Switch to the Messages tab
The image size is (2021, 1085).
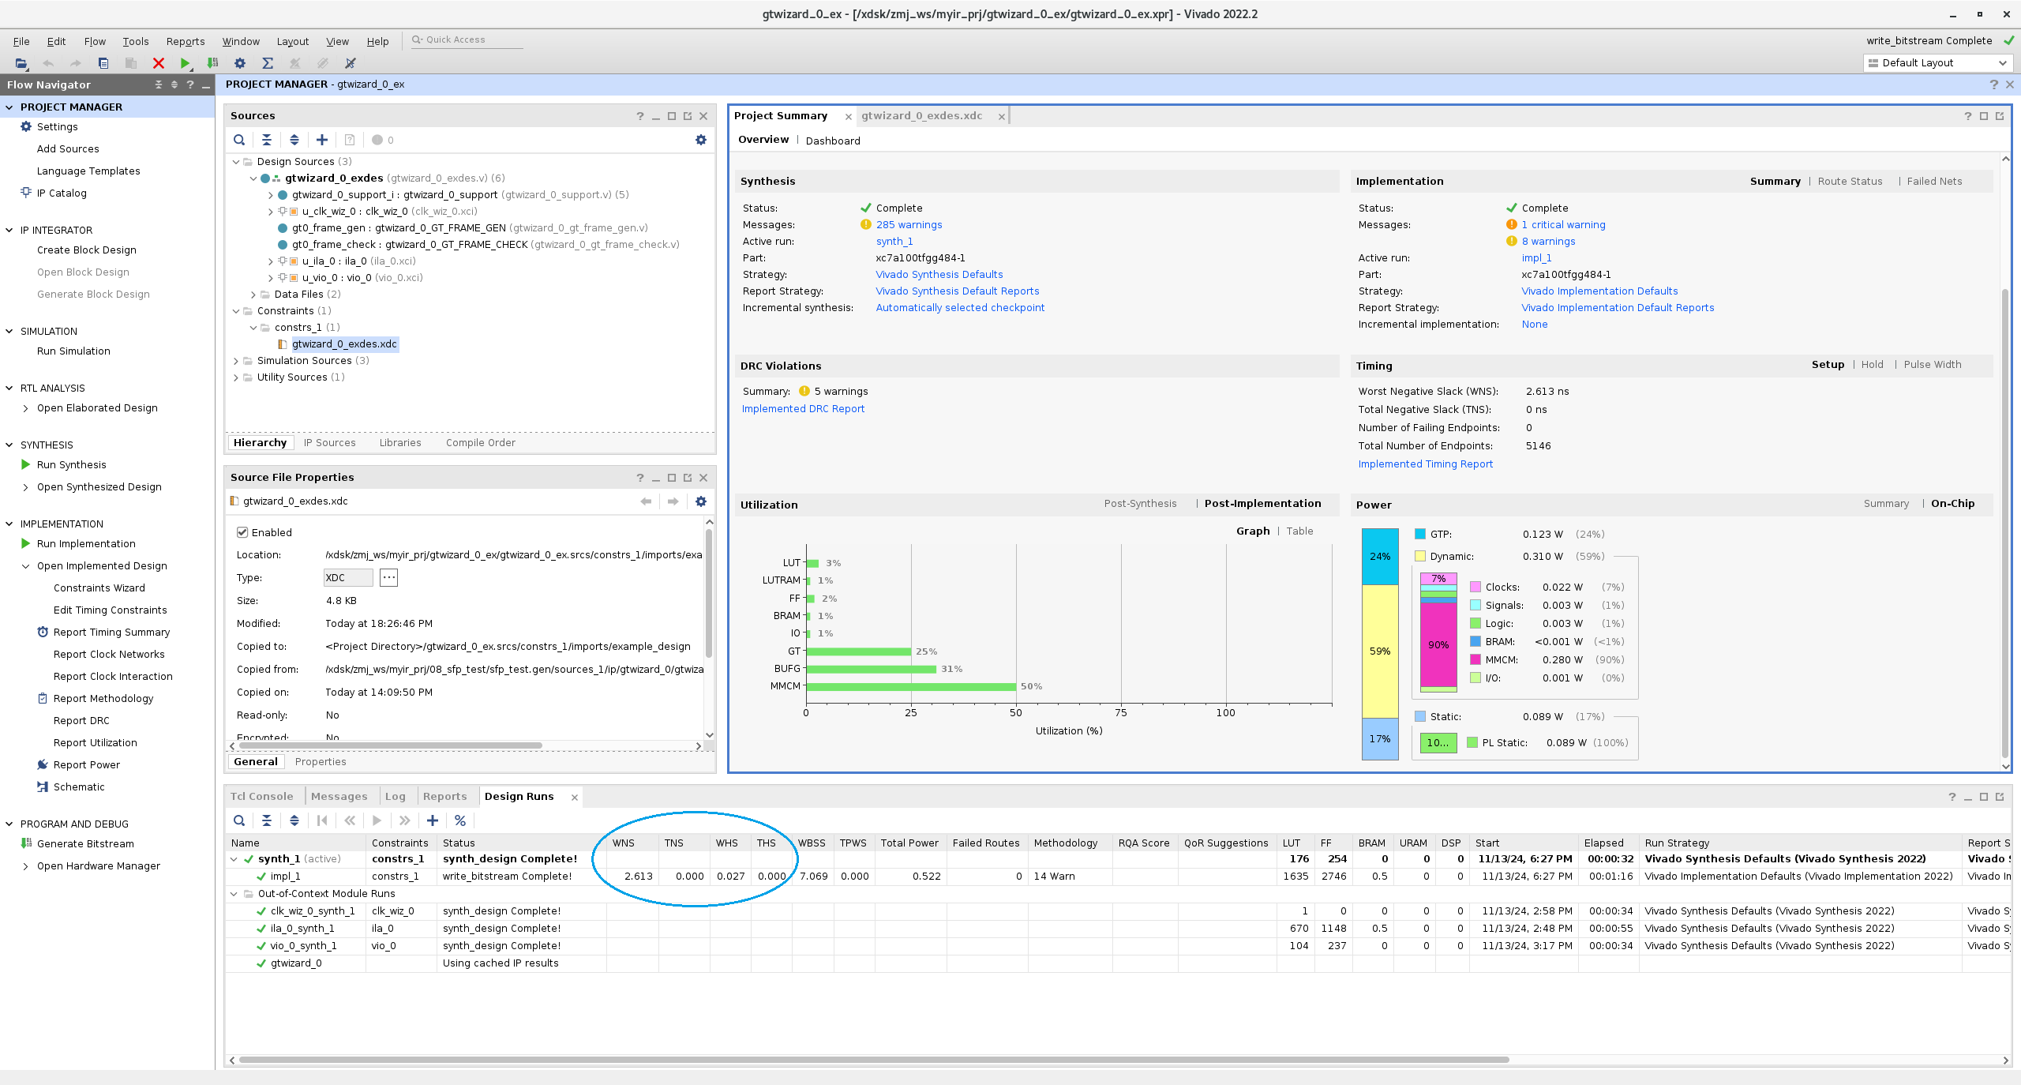(339, 796)
